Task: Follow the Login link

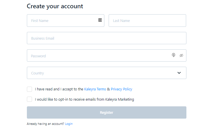Action: click(x=69, y=124)
